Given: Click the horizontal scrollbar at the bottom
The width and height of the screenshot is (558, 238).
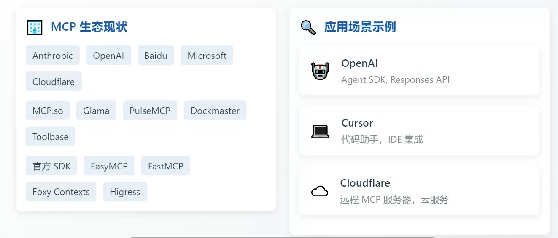Looking at the screenshot, I should (282, 237).
